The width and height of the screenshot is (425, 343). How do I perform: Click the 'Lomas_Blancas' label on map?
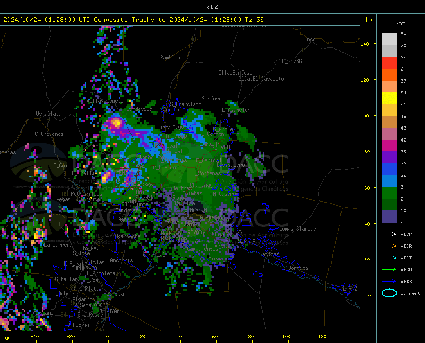(297, 229)
